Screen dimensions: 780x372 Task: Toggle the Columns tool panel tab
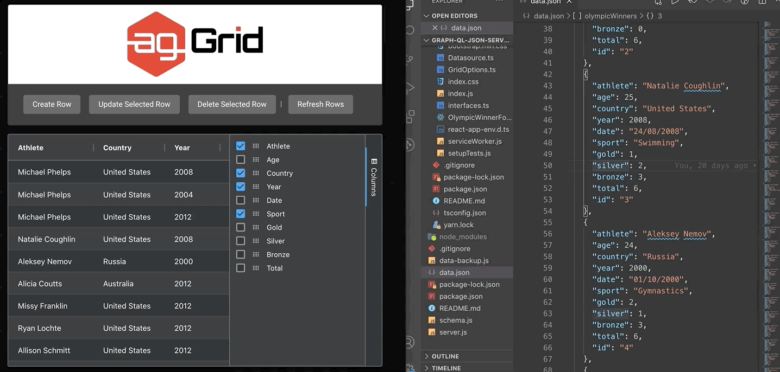click(x=374, y=177)
